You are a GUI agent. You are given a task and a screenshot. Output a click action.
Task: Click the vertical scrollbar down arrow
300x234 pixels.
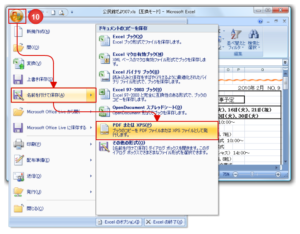pyautogui.click(x=285, y=161)
